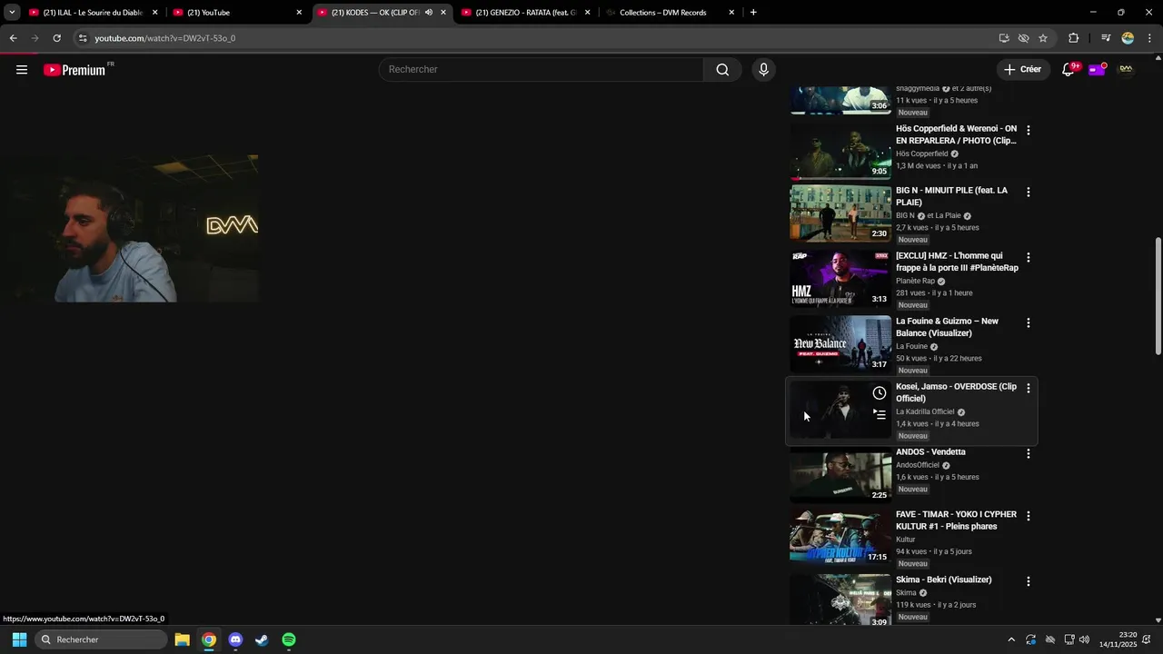Open Windows Start menu
Viewport: 1163px width, 654px height.
click(x=19, y=639)
